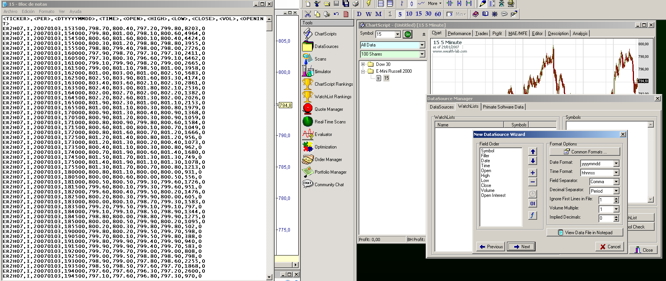Remove a field with the minus button
The image size is (666, 281).
(x=533, y=182)
